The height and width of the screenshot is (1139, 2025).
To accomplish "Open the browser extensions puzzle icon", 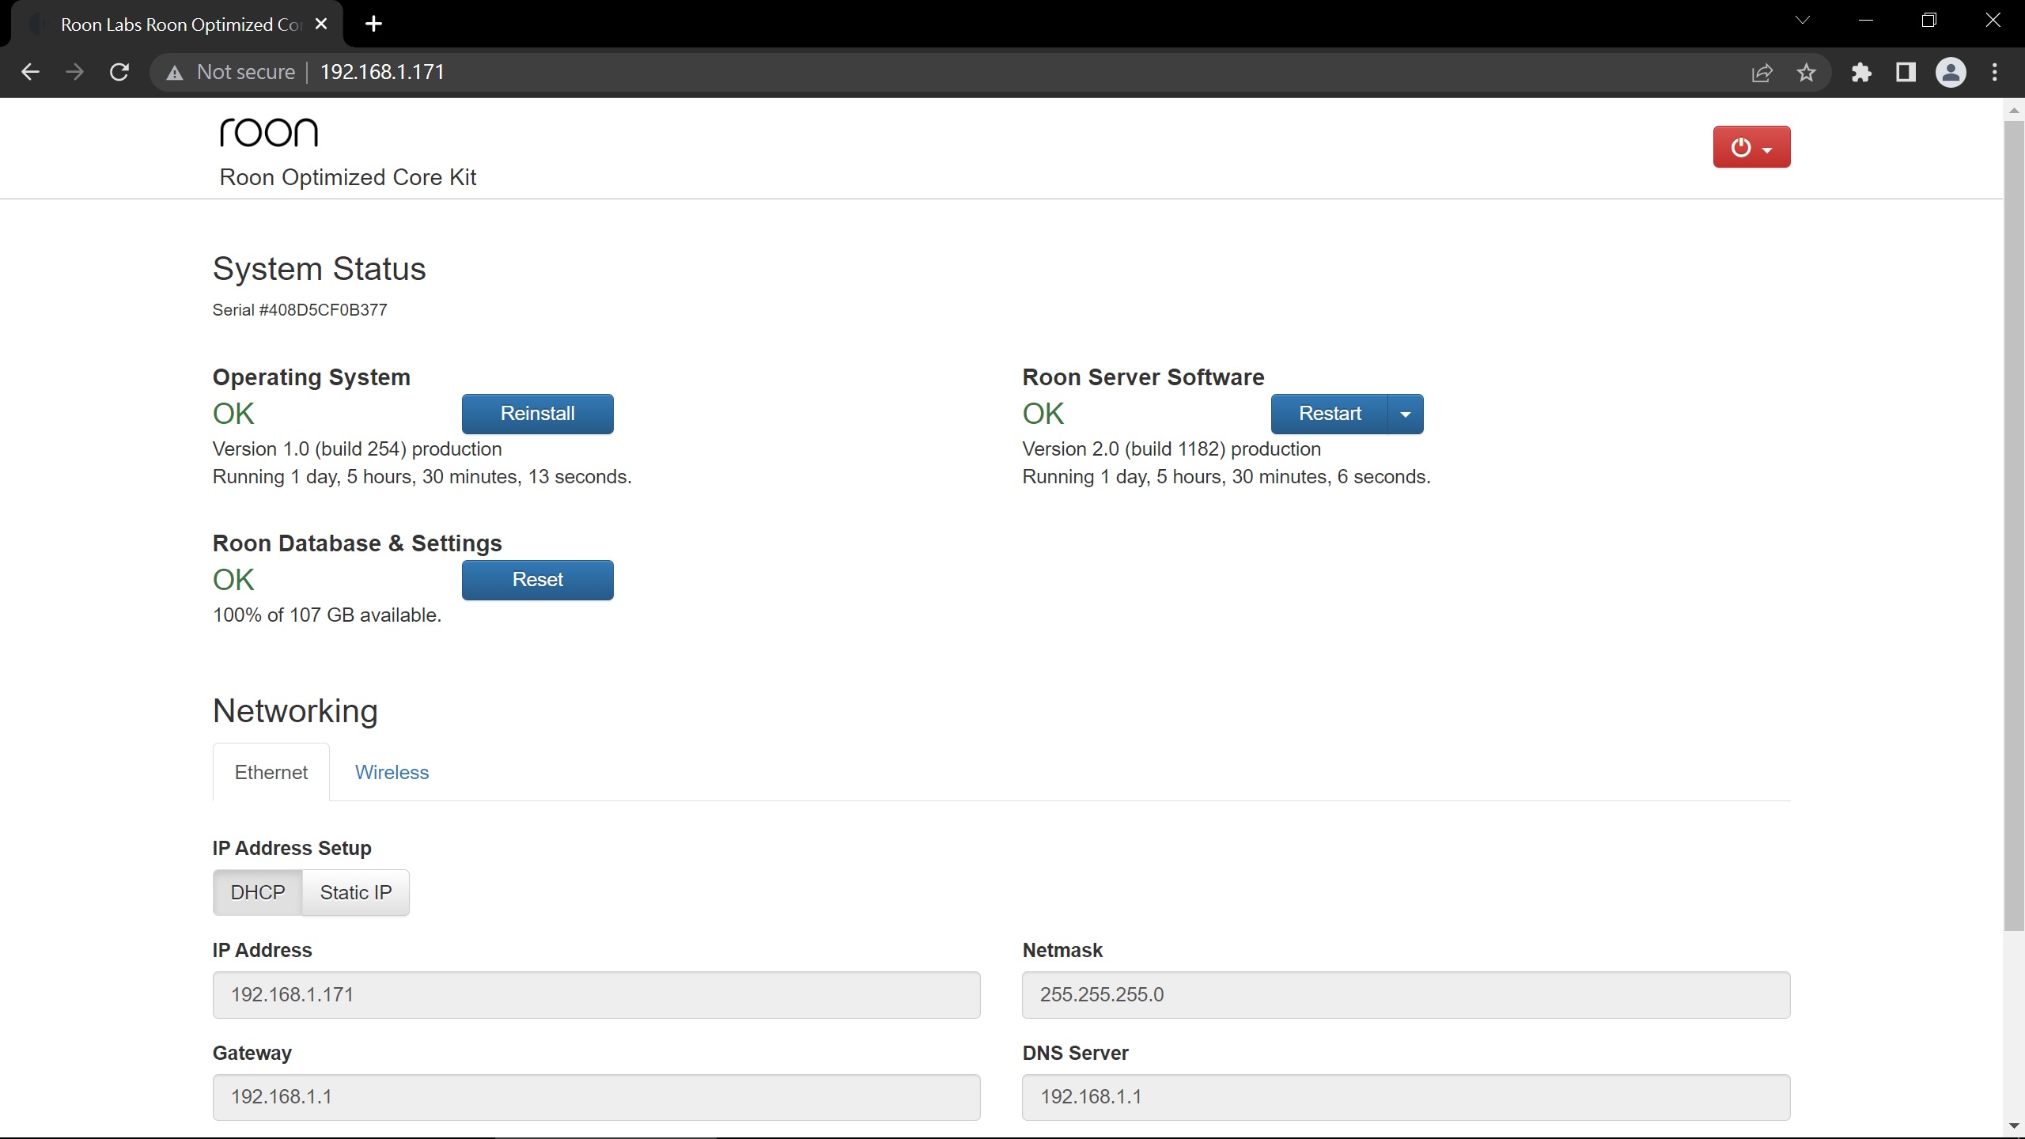I will 1861,73.
